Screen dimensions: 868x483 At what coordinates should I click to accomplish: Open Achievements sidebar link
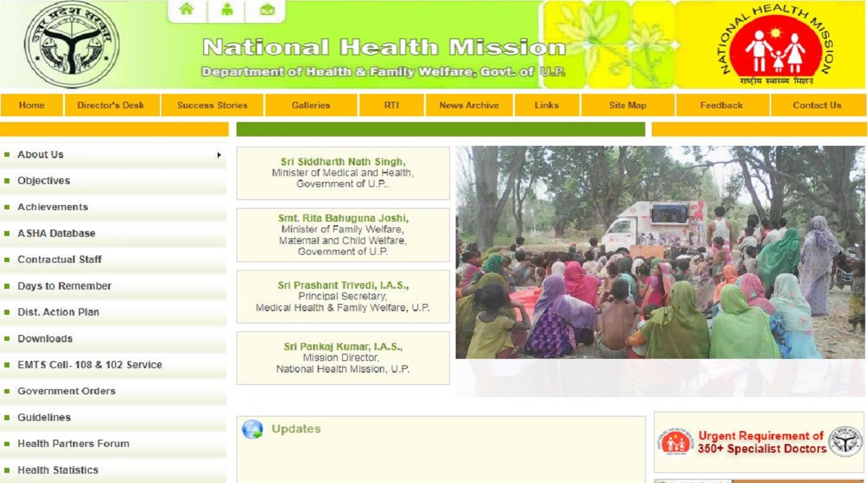[x=113, y=207]
